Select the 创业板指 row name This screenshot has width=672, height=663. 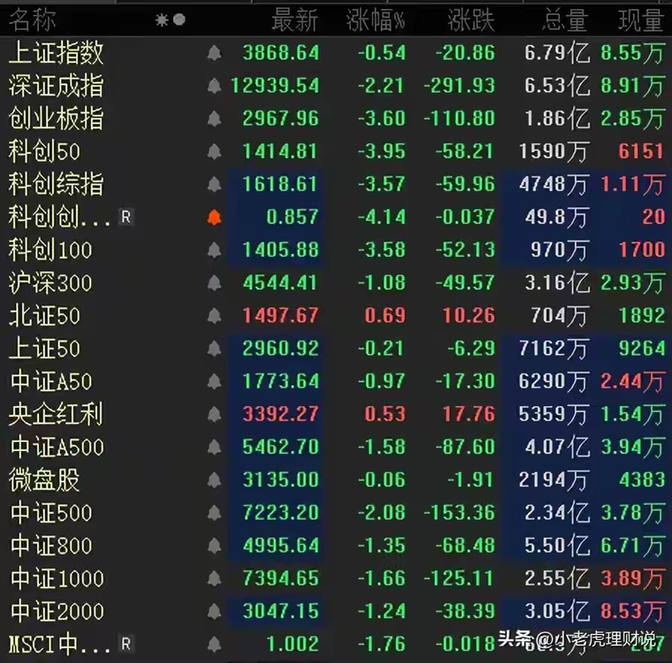(x=56, y=119)
